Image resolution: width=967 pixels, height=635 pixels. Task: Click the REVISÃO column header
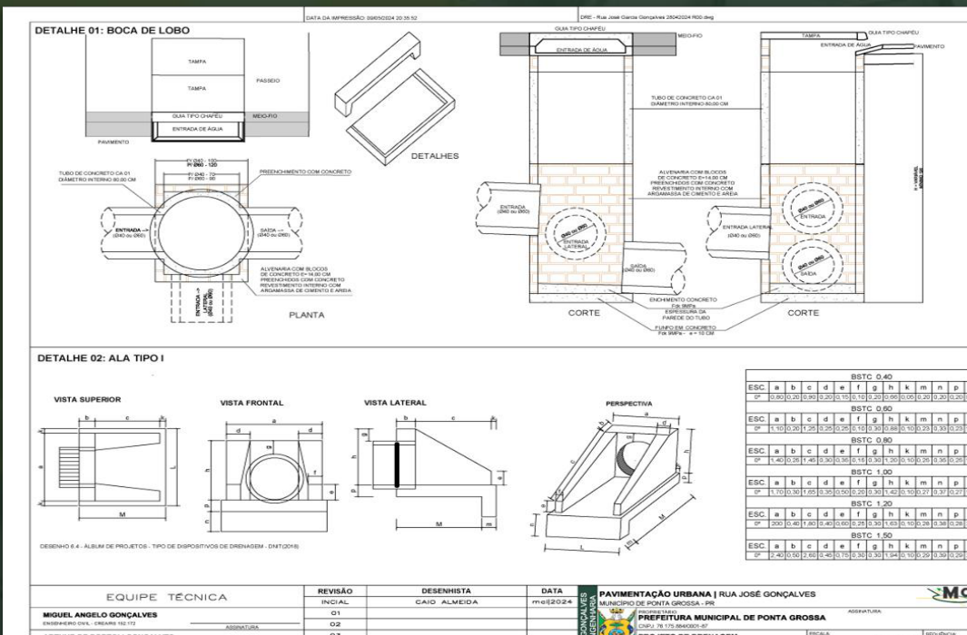335,591
